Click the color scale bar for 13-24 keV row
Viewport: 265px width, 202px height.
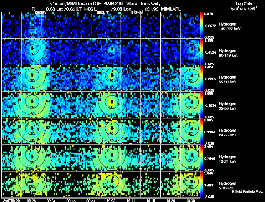point(201,158)
